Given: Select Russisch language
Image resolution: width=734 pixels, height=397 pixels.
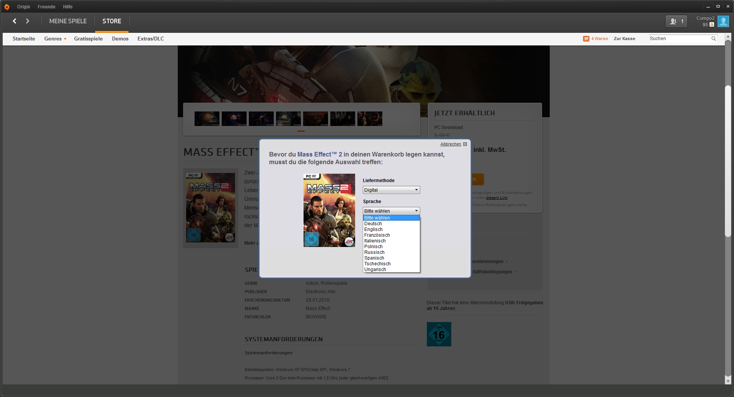Looking at the screenshot, I should click(x=391, y=252).
